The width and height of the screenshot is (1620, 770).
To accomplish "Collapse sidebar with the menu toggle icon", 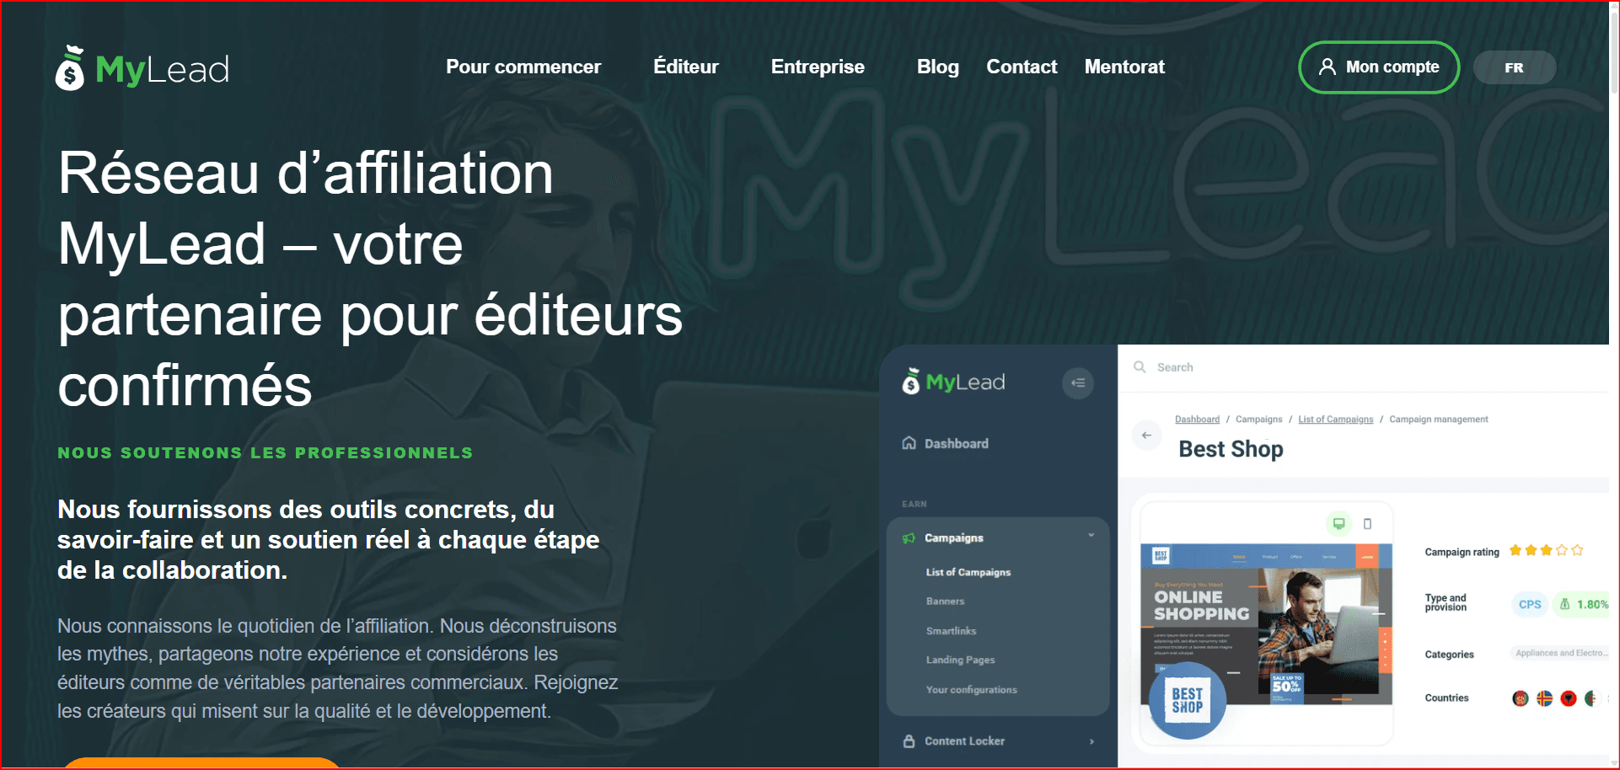I will (1077, 382).
